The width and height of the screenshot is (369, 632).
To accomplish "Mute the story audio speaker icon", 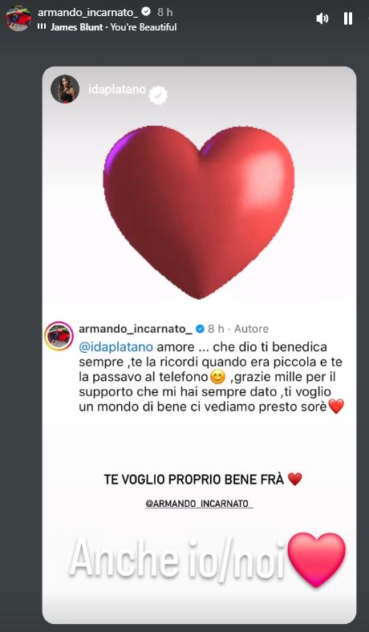I will [x=322, y=18].
